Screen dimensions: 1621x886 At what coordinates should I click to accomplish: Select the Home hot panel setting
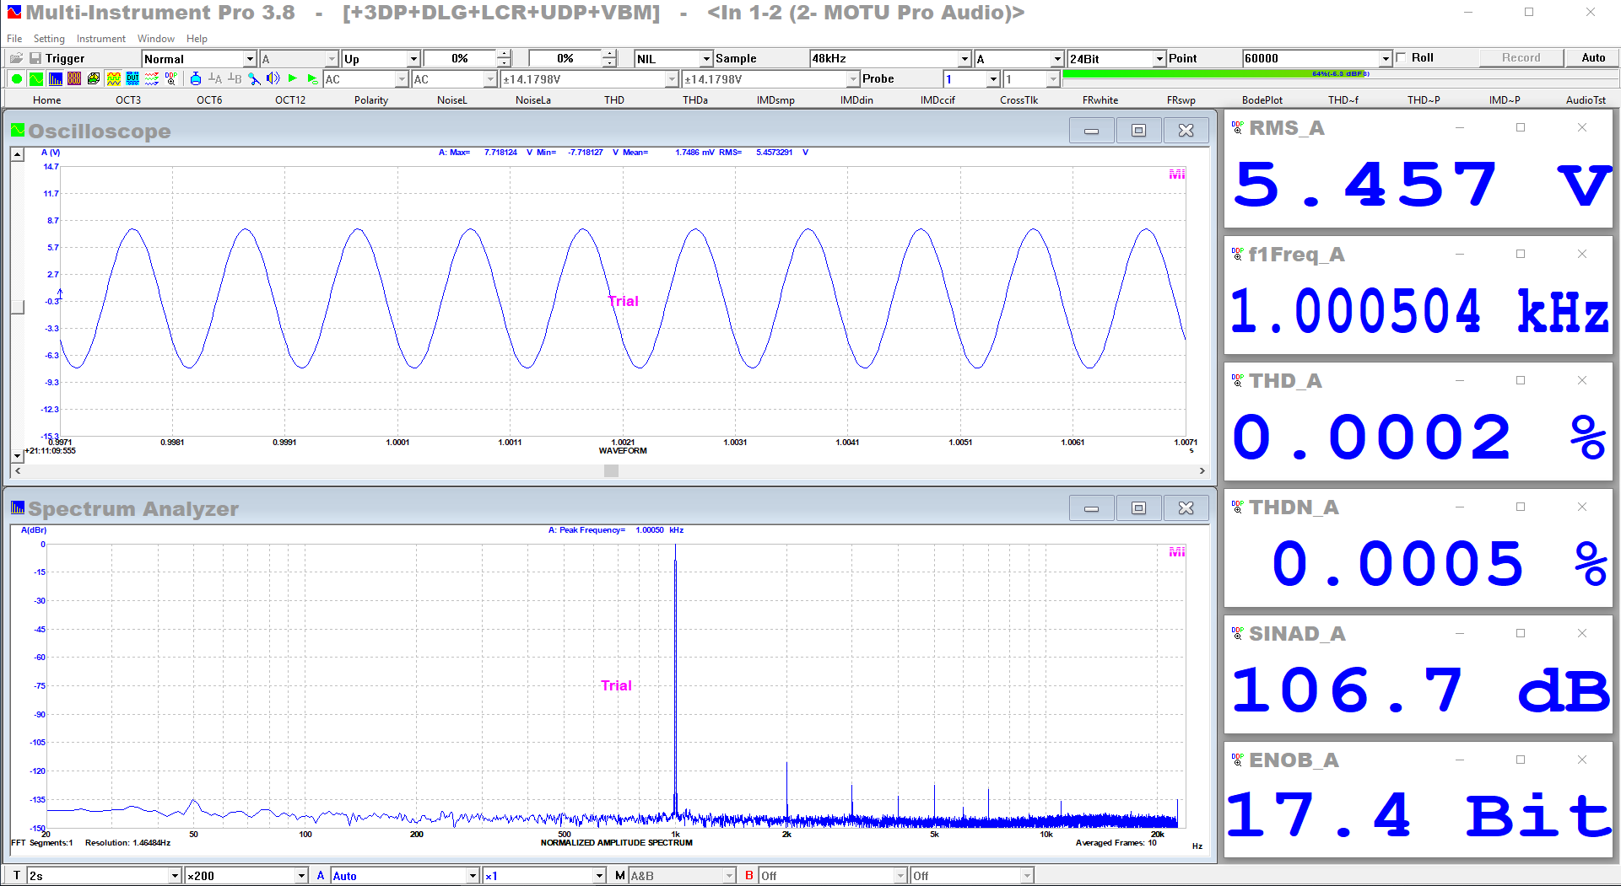click(x=46, y=99)
